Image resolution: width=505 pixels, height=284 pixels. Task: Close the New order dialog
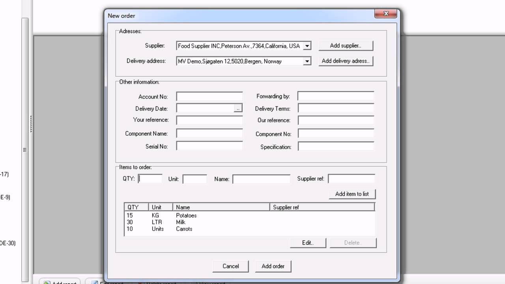click(385, 14)
